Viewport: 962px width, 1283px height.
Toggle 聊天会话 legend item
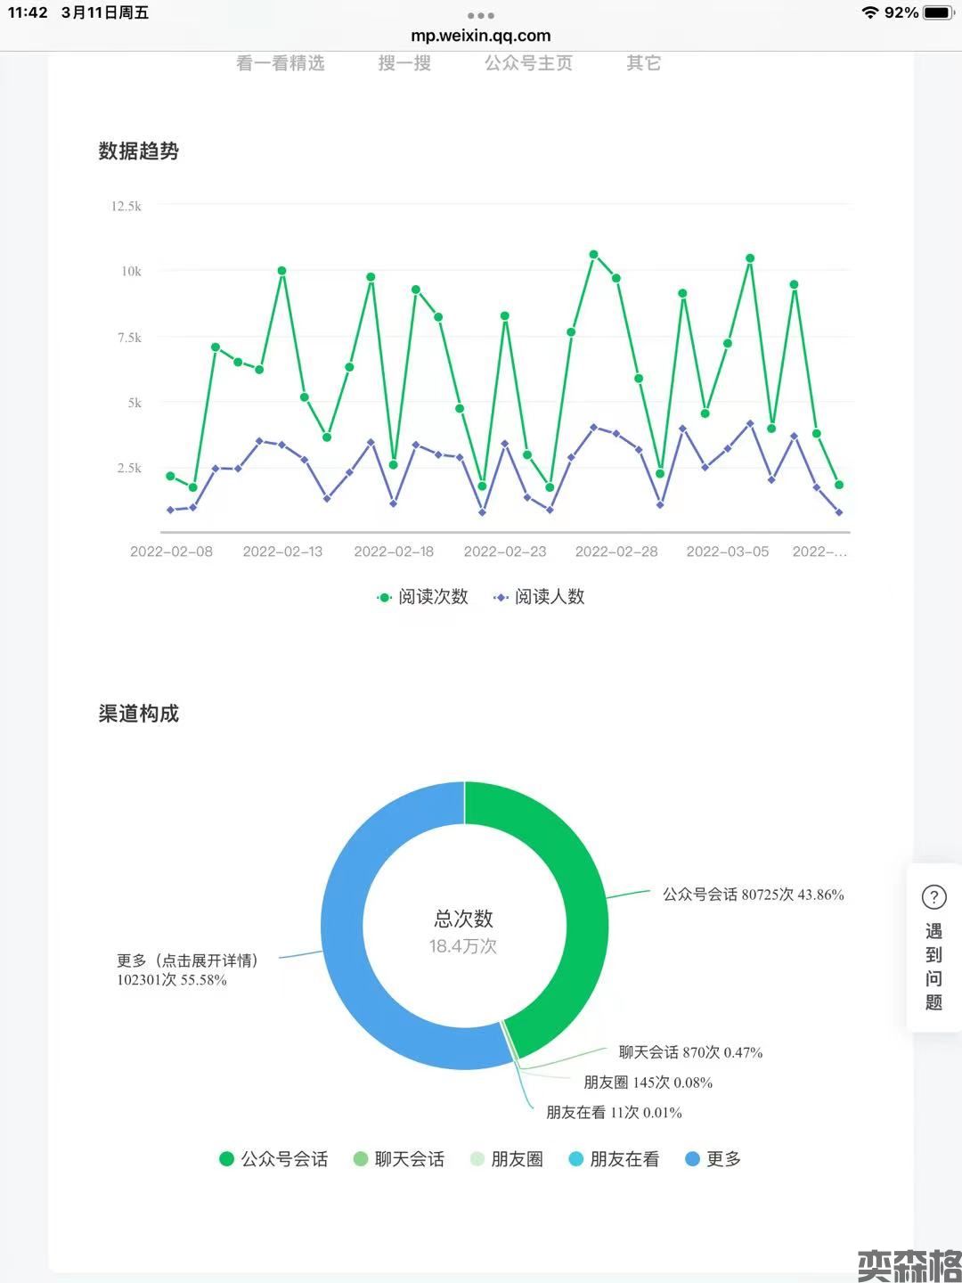(x=399, y=1159)
